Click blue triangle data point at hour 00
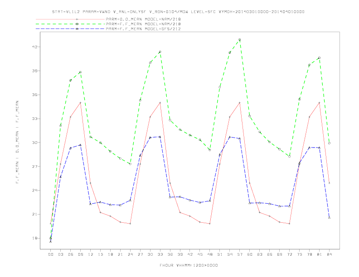359x277 pixels. (x=51, y=241)
